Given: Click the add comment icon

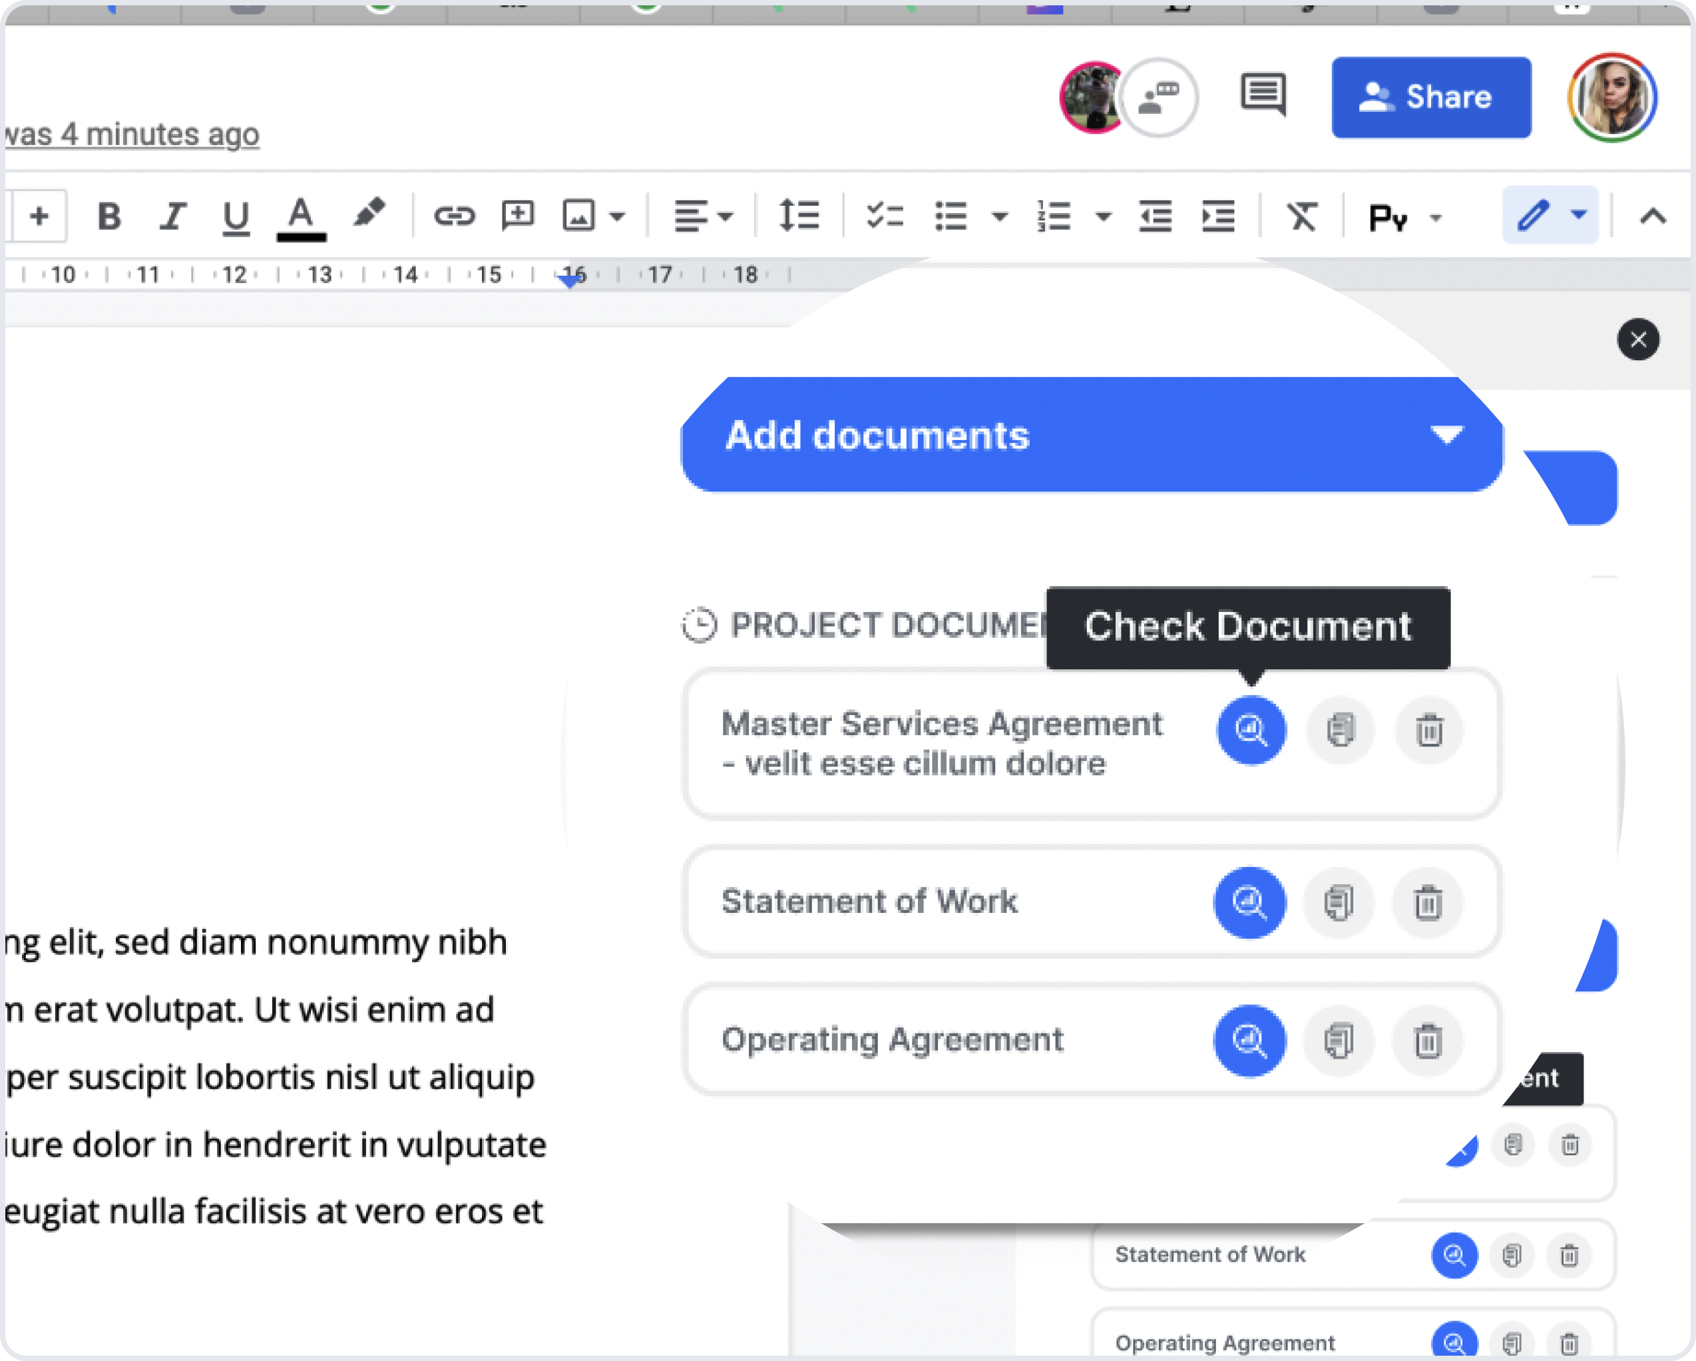Looking at the screenshot, I should [x=518, y=215].
